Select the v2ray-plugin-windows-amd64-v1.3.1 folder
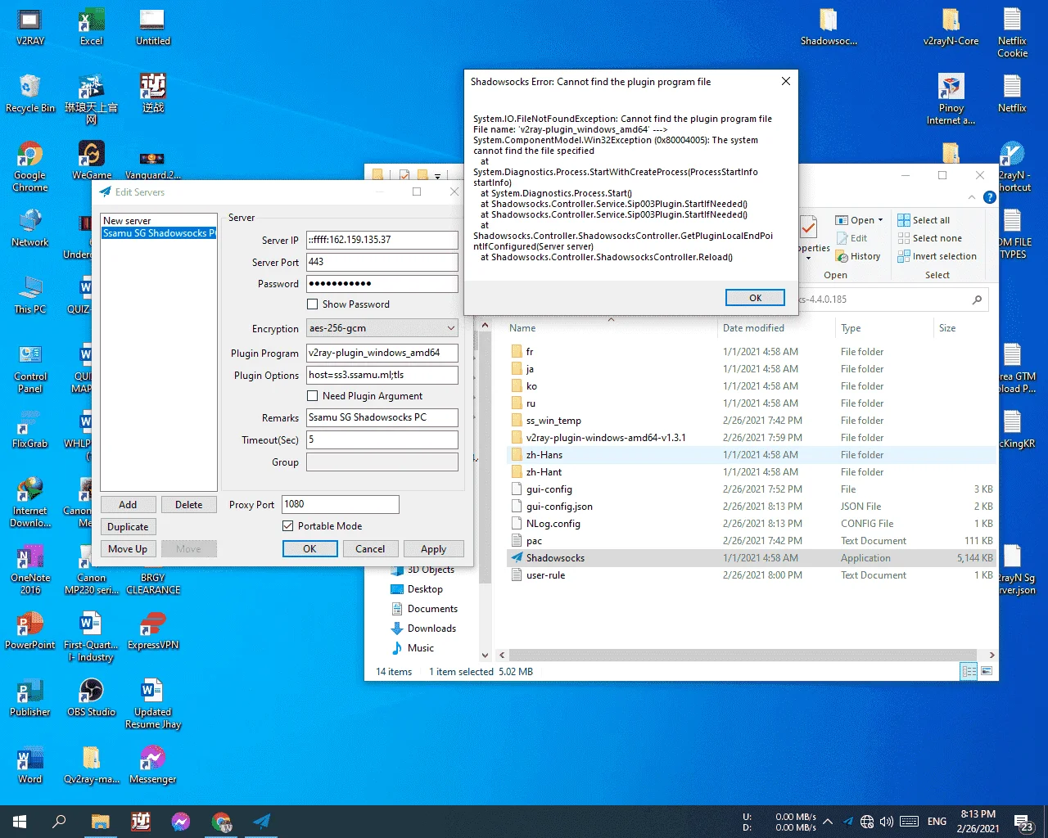The image size is (1048, 838). tap(606, 438)
